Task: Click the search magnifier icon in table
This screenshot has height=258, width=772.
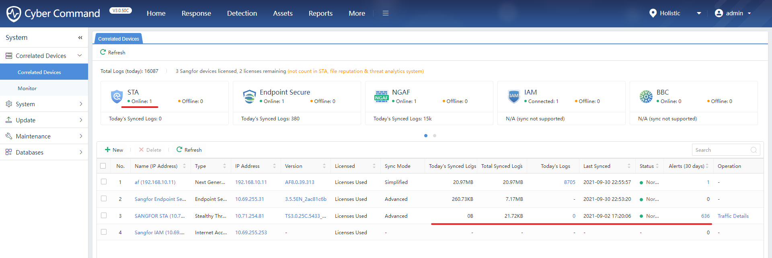Action: coord(754,150)
